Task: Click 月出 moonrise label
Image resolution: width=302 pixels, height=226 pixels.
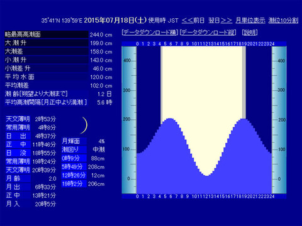Action: point(18,187)
